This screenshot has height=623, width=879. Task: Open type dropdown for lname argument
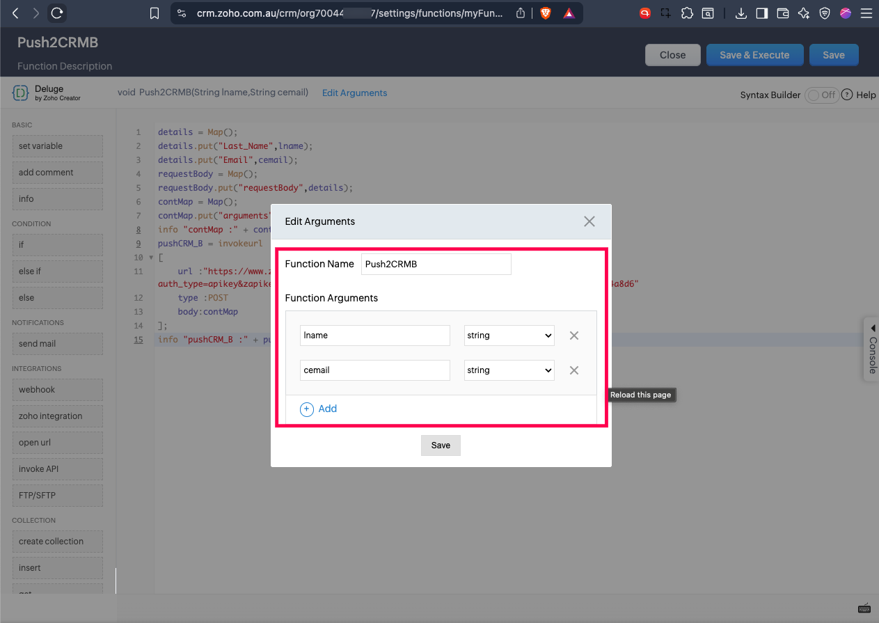click(x=509, y=336)
